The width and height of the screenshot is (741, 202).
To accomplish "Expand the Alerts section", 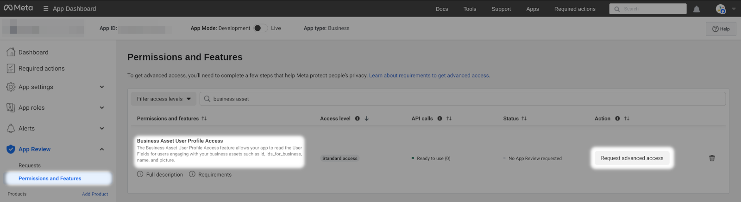I will pyautogui.click(x=102, y=128).
